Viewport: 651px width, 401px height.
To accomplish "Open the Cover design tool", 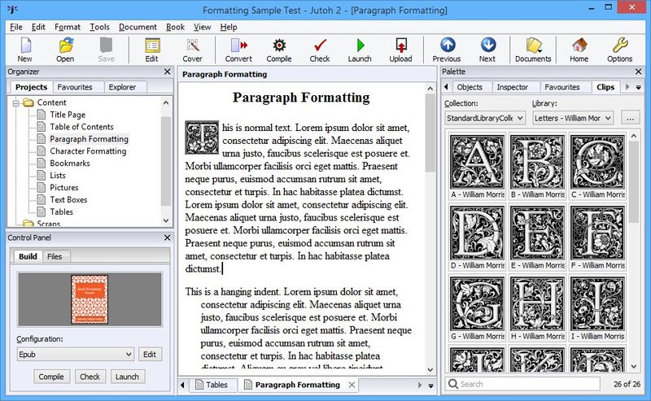I will [193, 47].
